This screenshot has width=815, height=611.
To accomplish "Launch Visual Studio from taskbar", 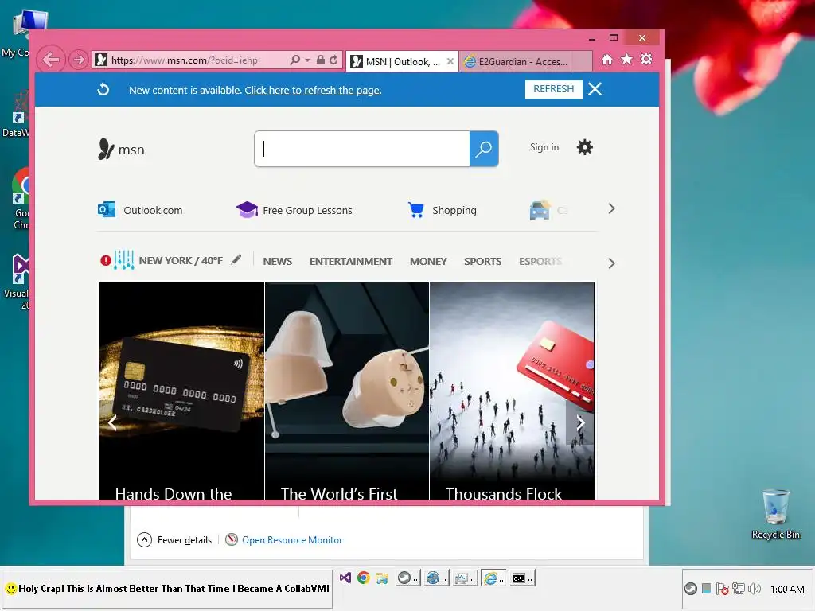I will 345,578.
